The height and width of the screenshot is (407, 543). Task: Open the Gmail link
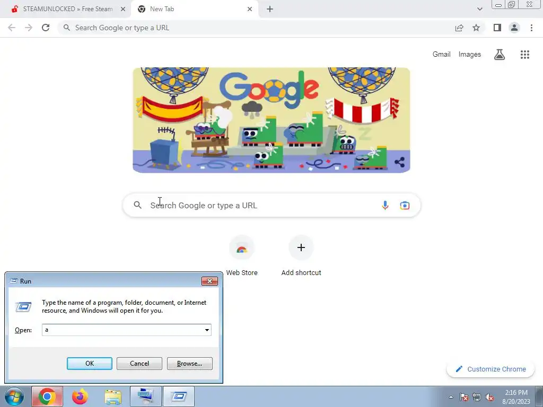[442, 55]
